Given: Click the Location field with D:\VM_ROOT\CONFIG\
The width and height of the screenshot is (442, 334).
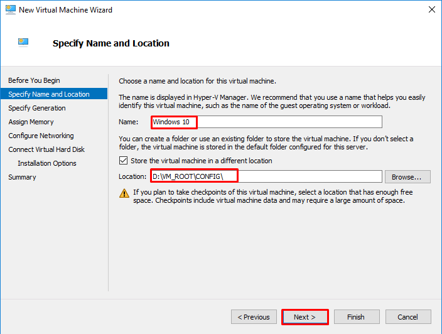Looking at the screenshot, I should point(266,176).
